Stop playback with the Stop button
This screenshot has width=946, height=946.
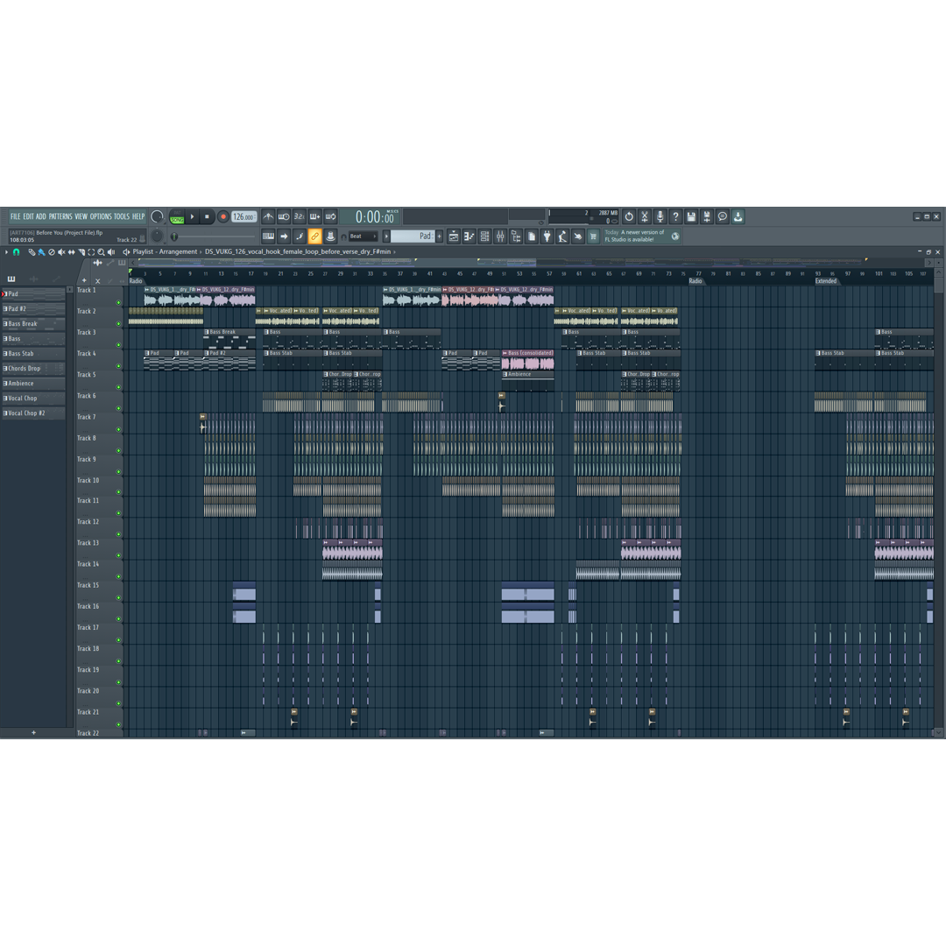[x=207, y=216]
